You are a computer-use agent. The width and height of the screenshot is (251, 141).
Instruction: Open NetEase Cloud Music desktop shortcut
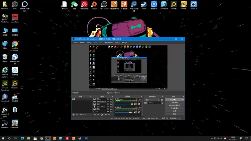click(84, 5)
